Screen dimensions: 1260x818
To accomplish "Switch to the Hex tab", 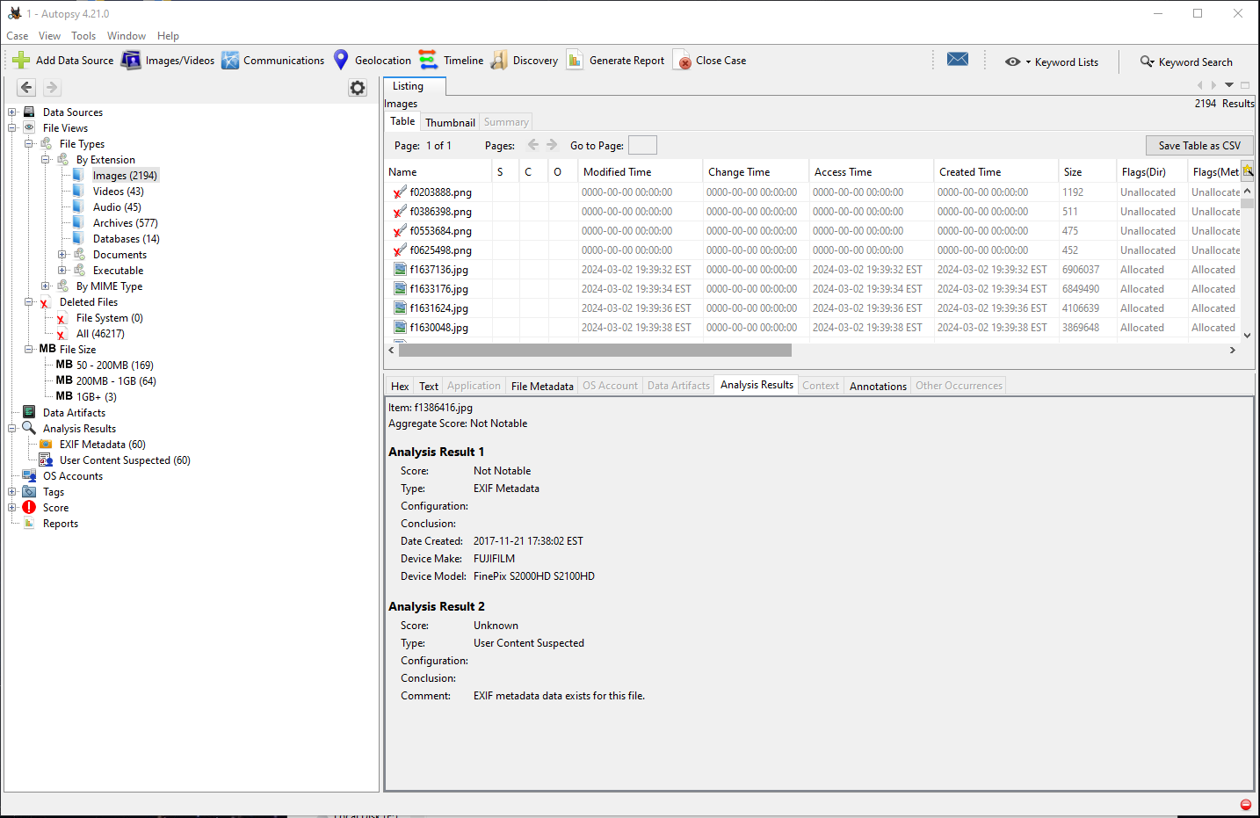I will tap(400, 386).
